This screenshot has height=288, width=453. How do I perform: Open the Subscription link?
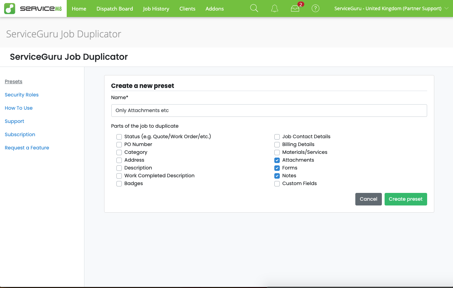tap(20, 134)
